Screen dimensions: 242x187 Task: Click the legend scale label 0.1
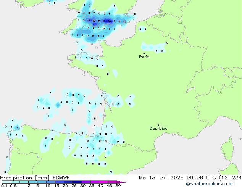4,185
